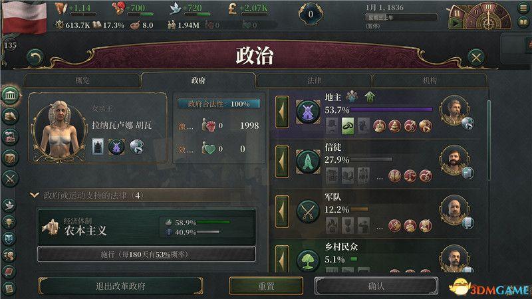This screenshot has width=532, height=299.
Task: Toggle 信徒 into government with arrow
Action: [x=282, y=161]
